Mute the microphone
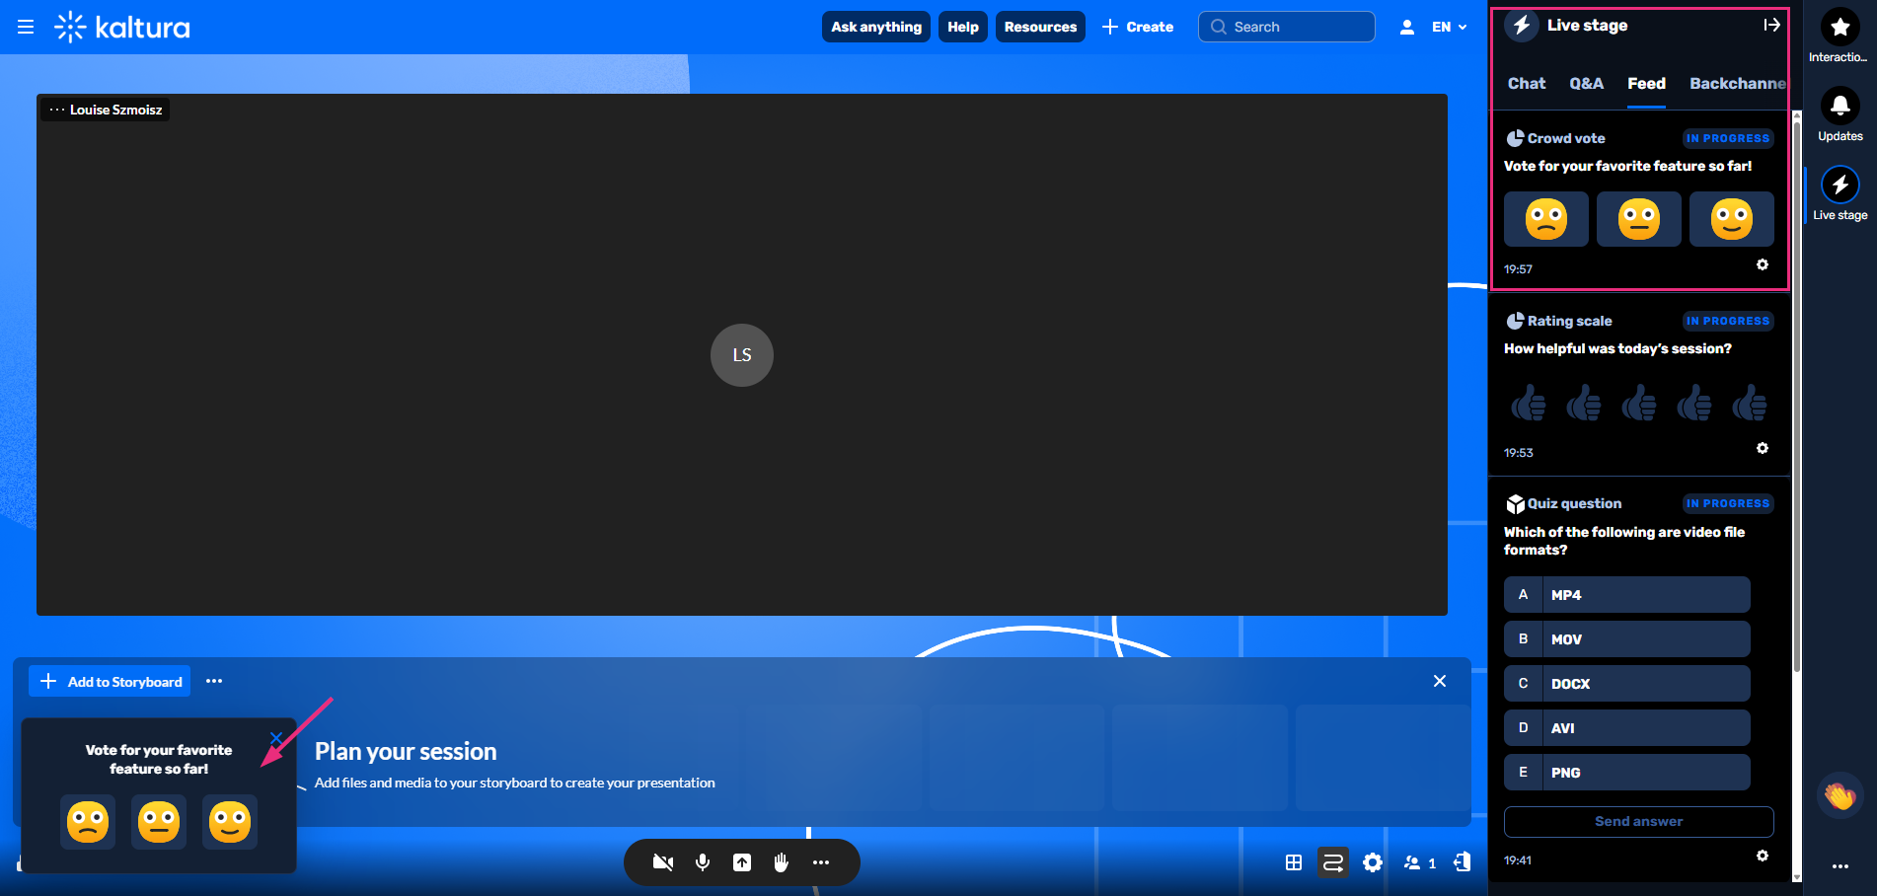 [703, 862]
